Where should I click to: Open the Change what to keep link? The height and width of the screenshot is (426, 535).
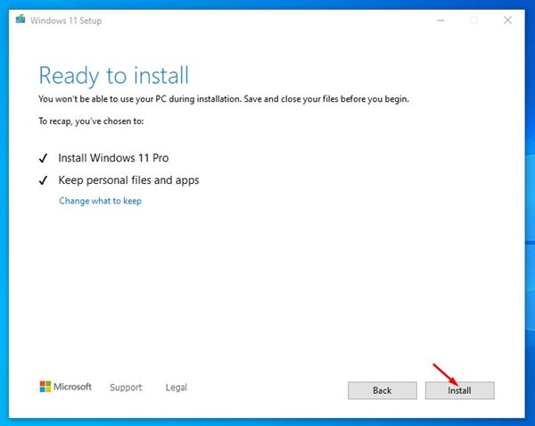(x=100, y=201)
